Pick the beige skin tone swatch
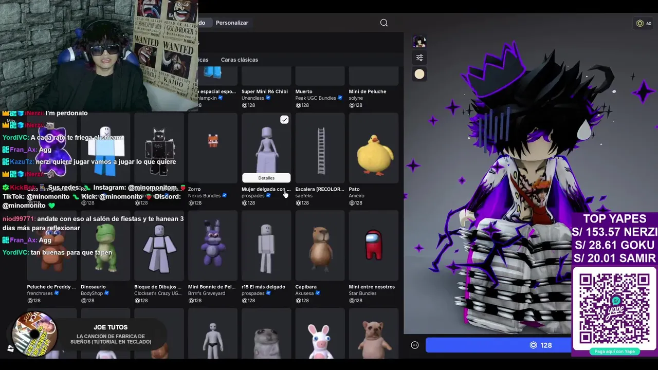 pyautogui.click(x=419, y=74)
